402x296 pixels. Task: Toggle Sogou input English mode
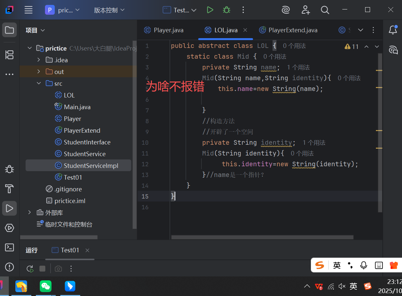337,265
